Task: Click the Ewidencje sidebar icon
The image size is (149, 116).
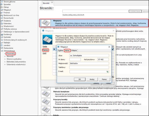Action: click(x=2, y=35)
